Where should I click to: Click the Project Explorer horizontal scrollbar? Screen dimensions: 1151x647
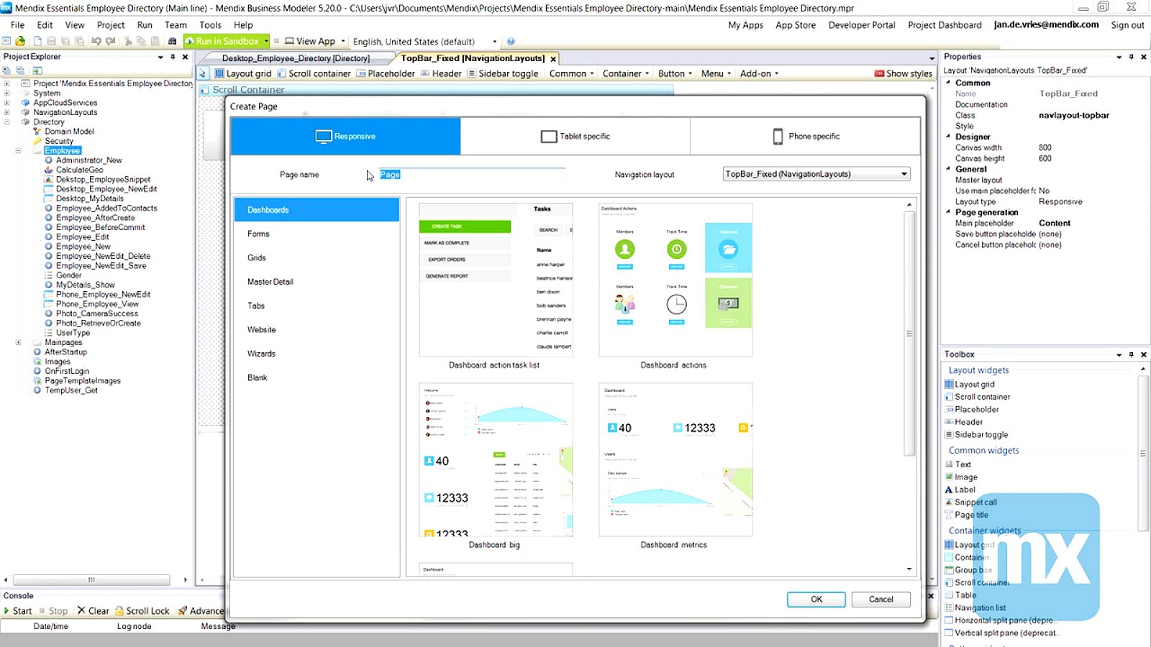click(x=91, y=579)
